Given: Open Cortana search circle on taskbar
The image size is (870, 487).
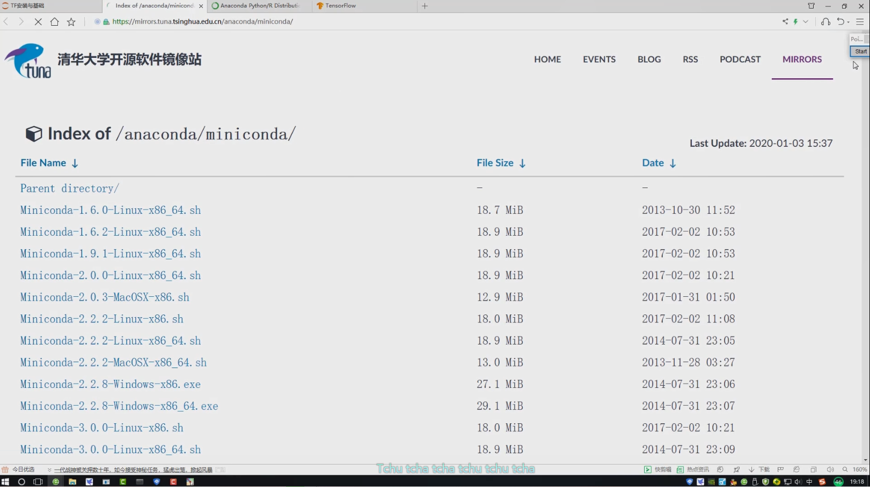Looking at the screenshot, I should tap(21, 482).
